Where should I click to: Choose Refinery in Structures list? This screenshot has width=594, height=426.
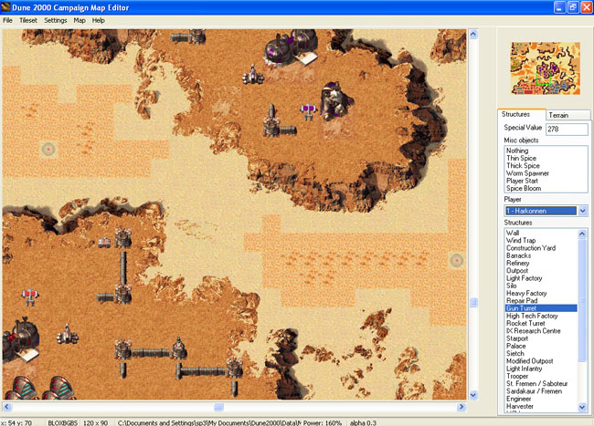pos(517,263)
